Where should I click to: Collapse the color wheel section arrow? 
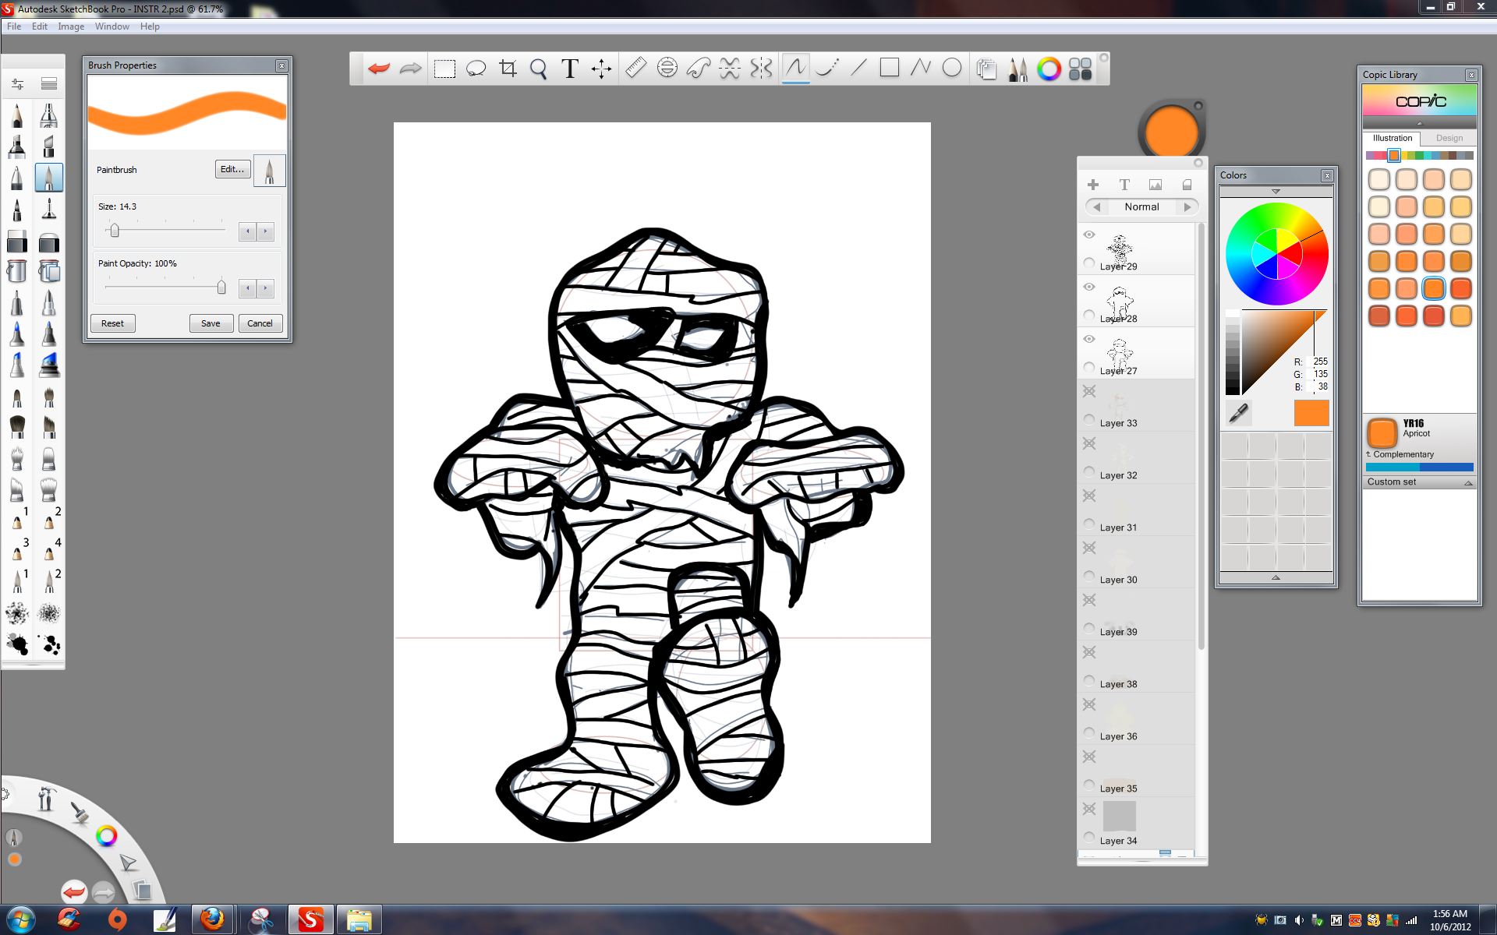pyautogui.click(x=1276, y=192)
